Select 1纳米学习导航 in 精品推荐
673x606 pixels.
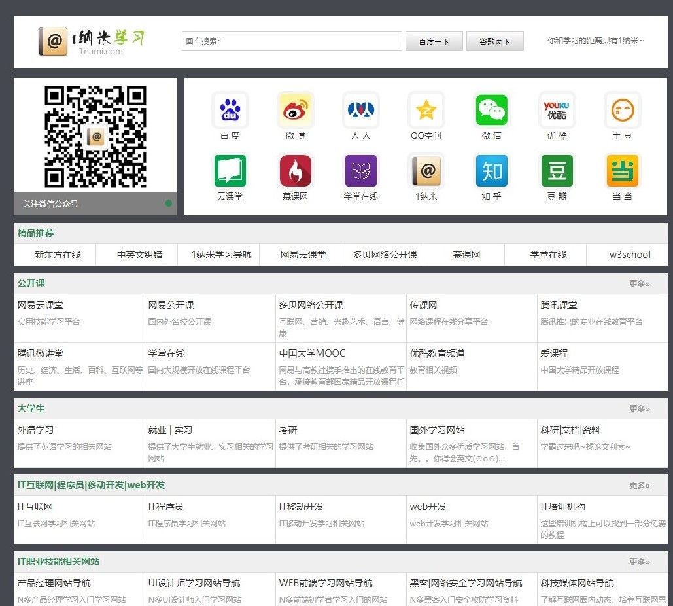point(222,255)
